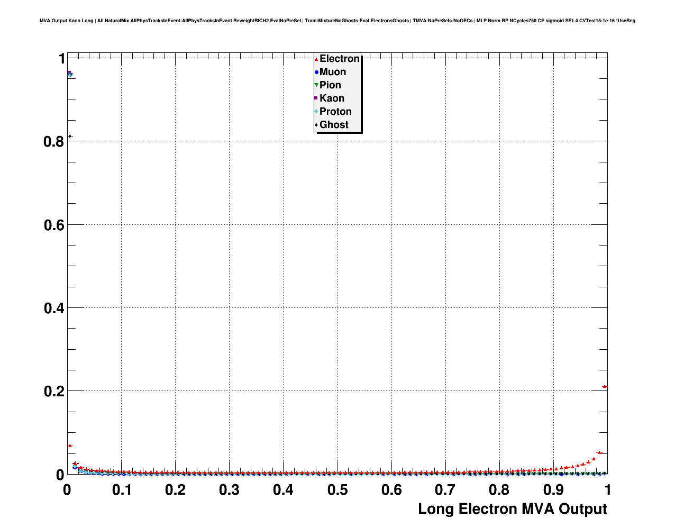Select the Kaon label in the legend
Viewport: 675px width, 527px height.
tap(332, 98)
